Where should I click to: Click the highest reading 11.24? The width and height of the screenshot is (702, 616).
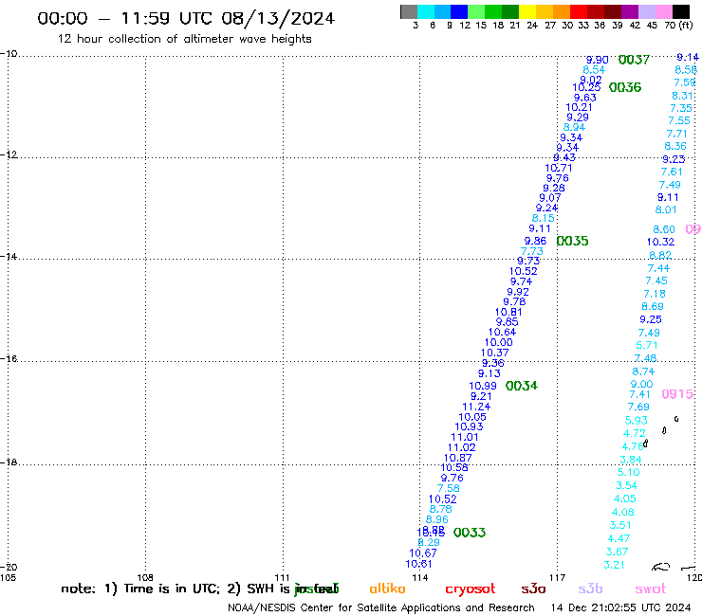coord(476,407)
